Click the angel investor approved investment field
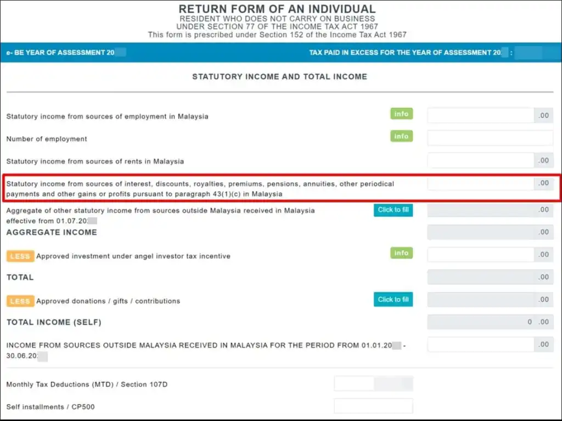The image size is (562, 421). pyautogui.click(x=480, y=255)
